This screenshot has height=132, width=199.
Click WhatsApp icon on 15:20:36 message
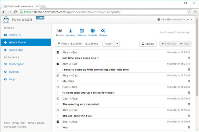click(58, 87)
